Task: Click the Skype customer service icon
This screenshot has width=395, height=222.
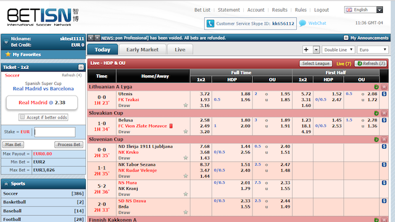Action: point(210,23)
